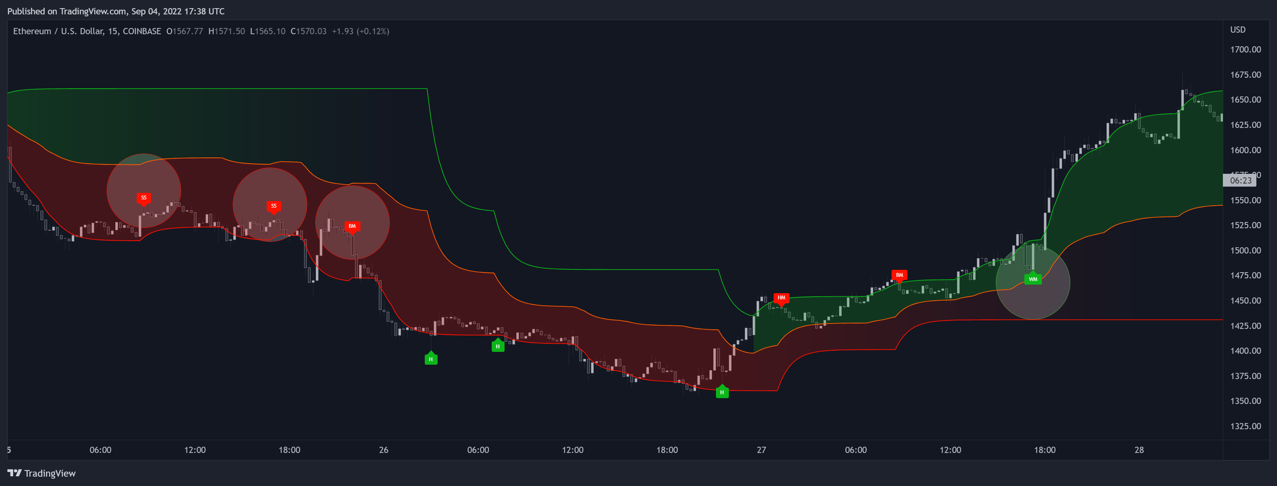The height and width of the screenshot is (486, 1277).
Task: Click the change value +1.93 (+0.12%)
Action: [361, 31]
